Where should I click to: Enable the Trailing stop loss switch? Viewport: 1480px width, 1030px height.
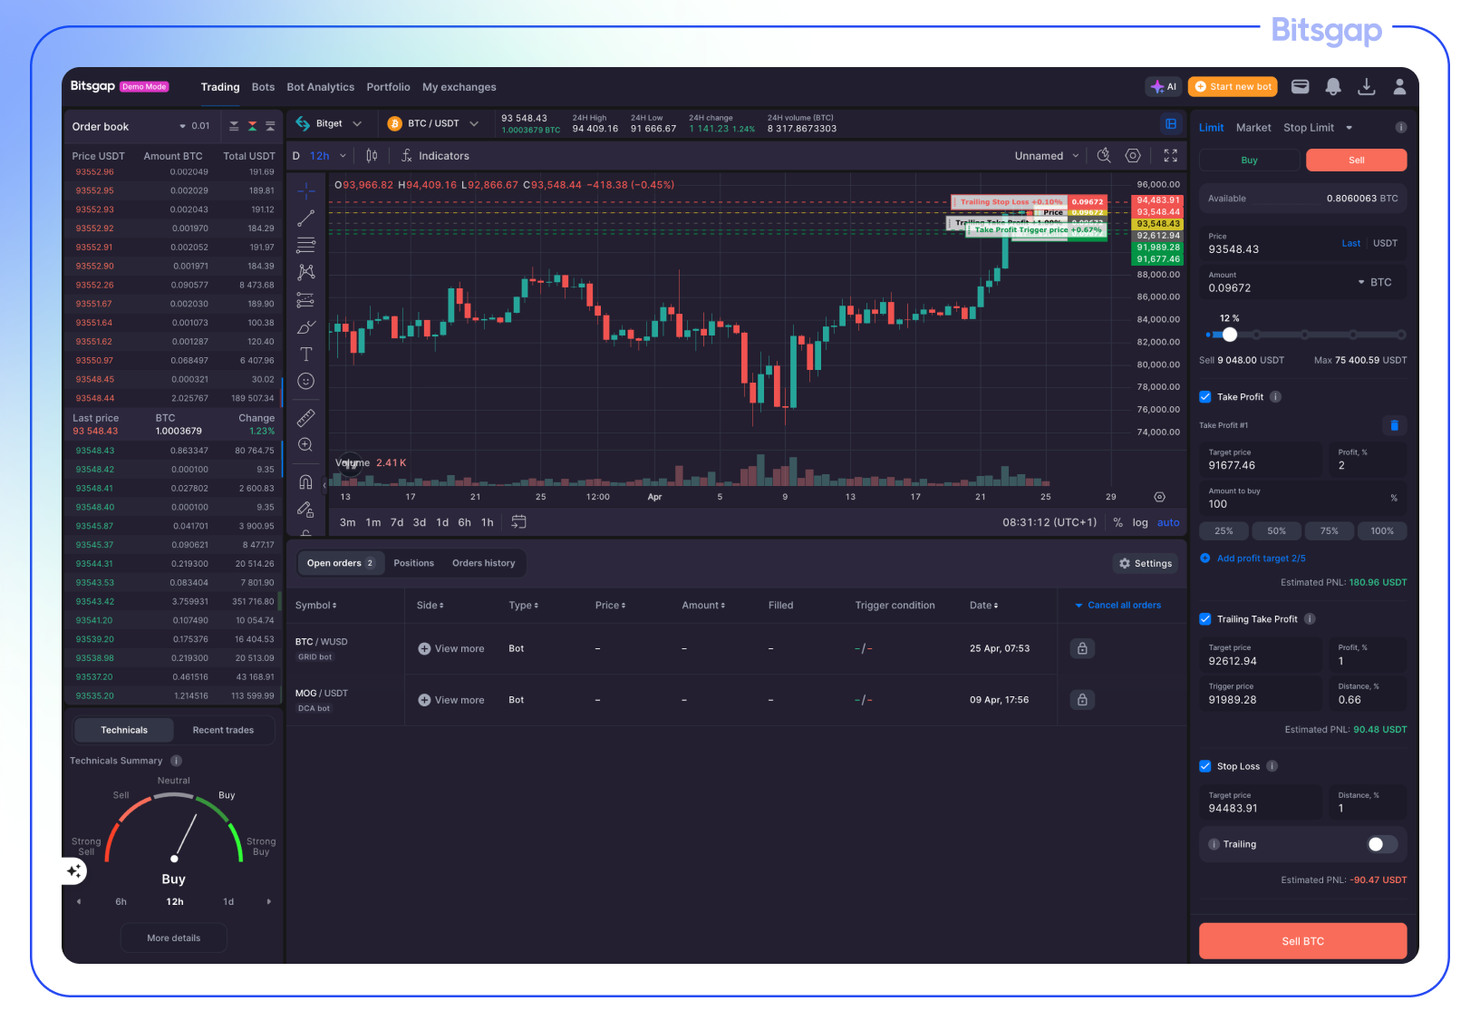tap(1382, 844)
